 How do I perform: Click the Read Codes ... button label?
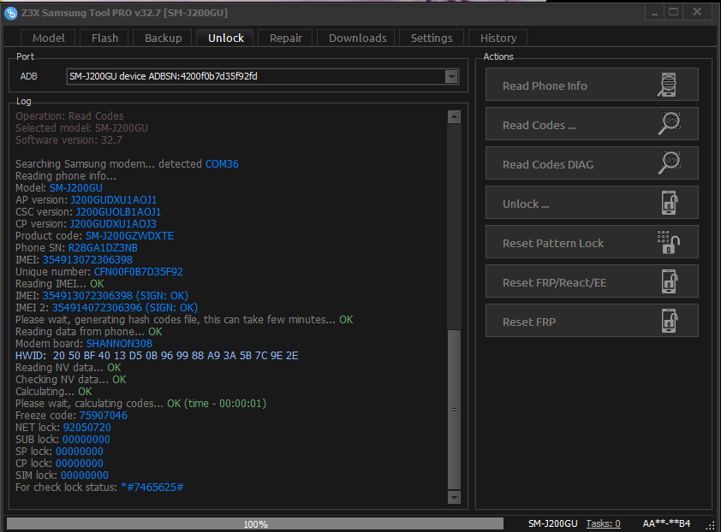[x=539, y=126]
